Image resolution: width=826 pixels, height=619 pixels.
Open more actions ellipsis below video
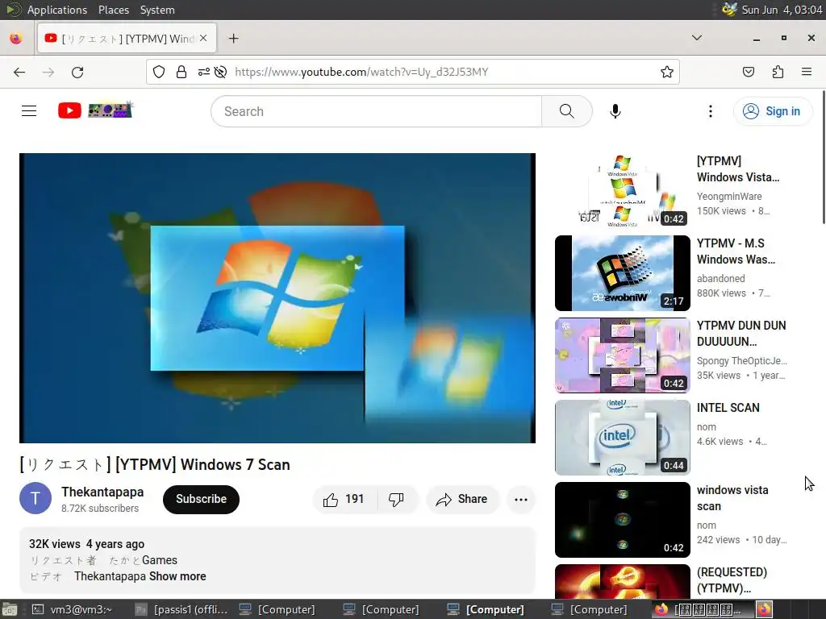[x=520, y=500]
